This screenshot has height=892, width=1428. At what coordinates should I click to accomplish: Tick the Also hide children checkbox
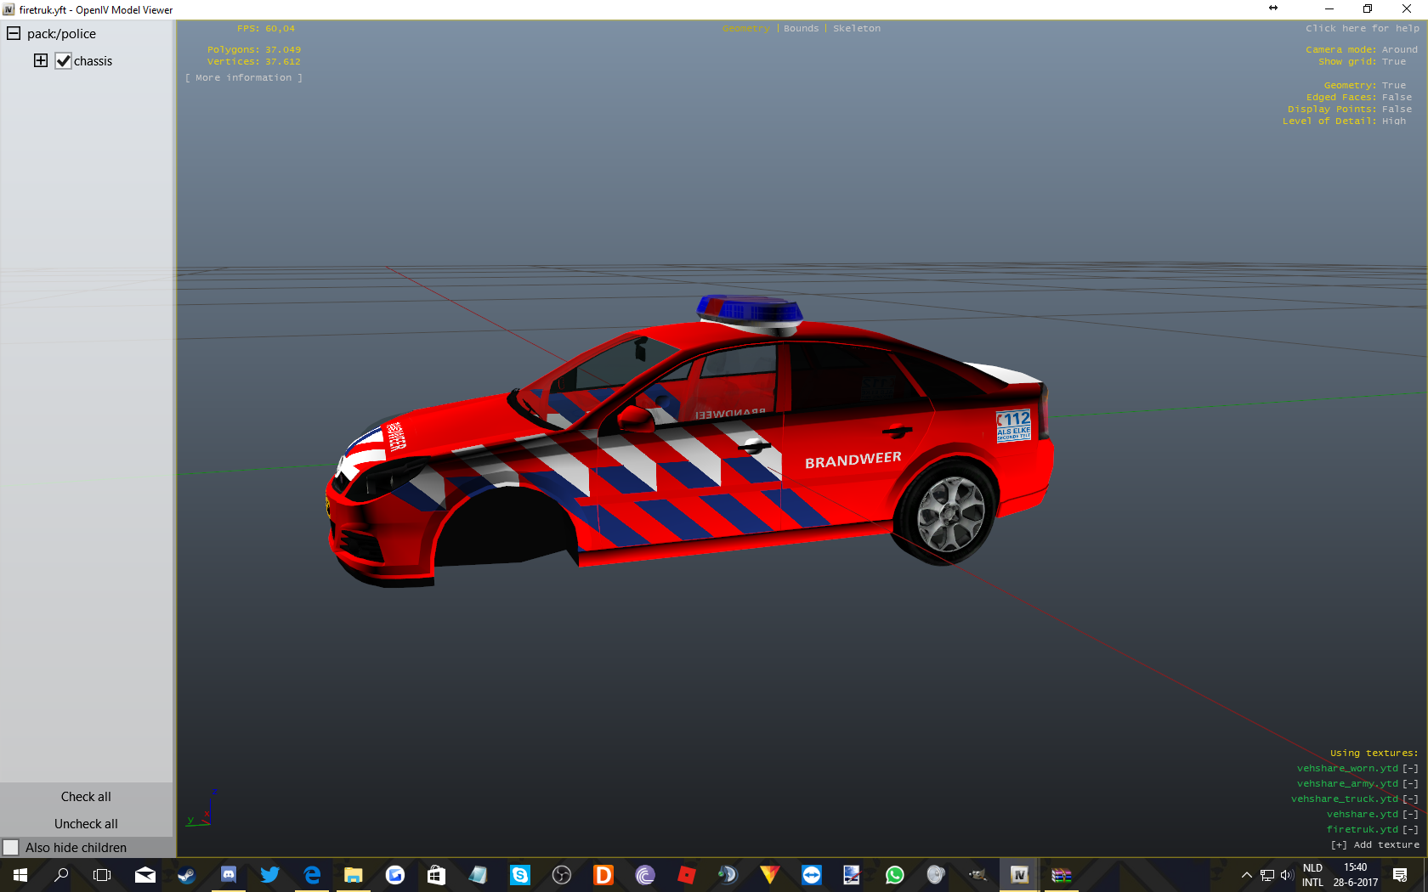[11, 848]
